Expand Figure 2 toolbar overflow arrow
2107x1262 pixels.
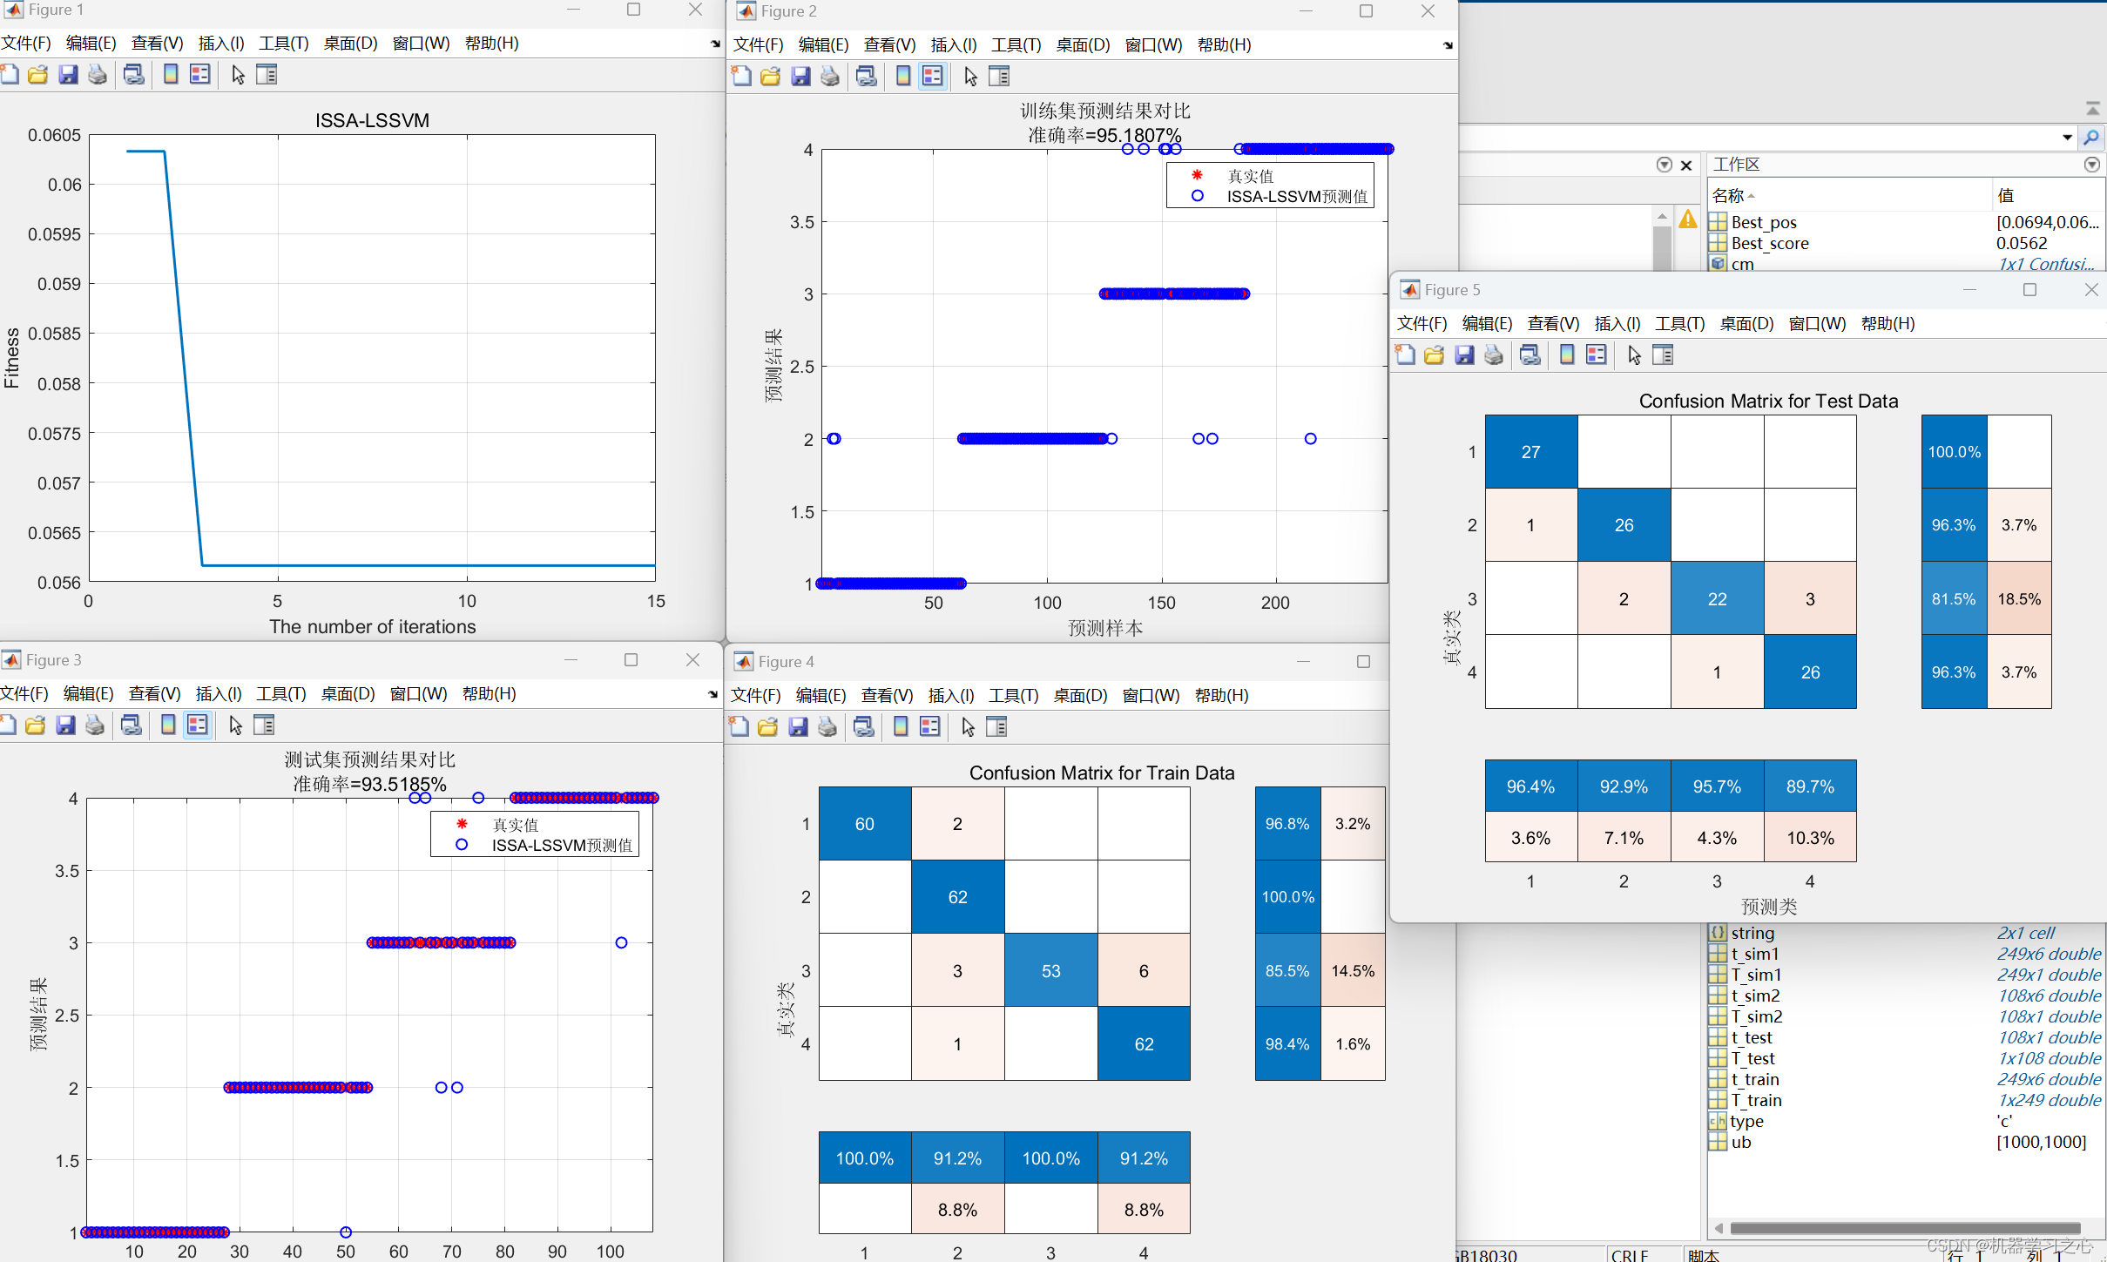tap(1448, 45)
